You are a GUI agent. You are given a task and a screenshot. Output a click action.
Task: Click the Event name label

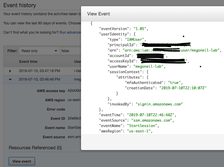55,128
